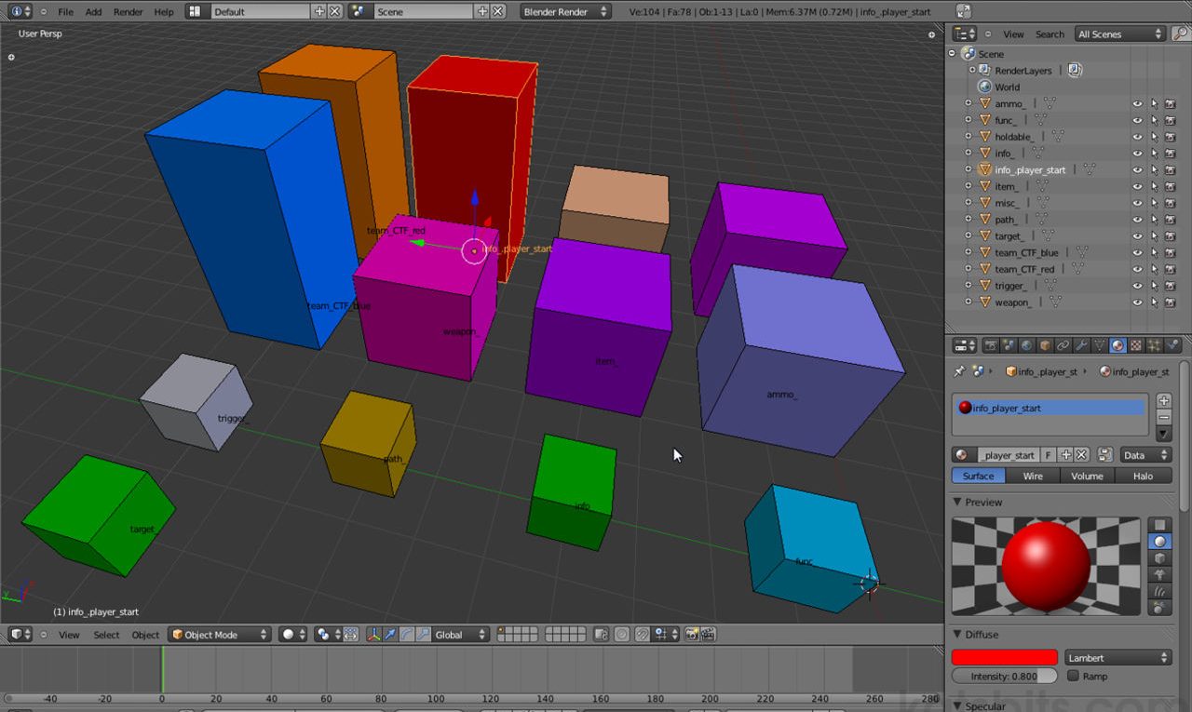Click the red Diffuse color swatch
Image resolution: width=1192 pixels, height=712 pixels.
coord(1004,657)
